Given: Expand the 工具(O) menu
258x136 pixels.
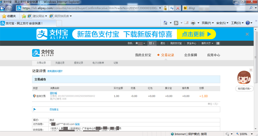Looking at the screenshot, I should point(237,23).
